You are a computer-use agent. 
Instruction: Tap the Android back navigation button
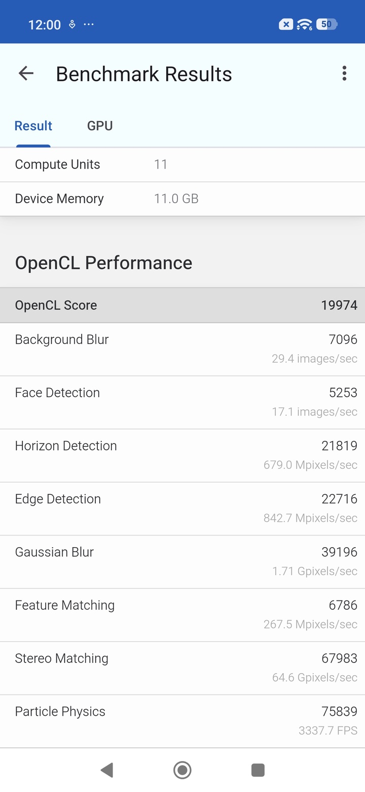click(106, 770)
